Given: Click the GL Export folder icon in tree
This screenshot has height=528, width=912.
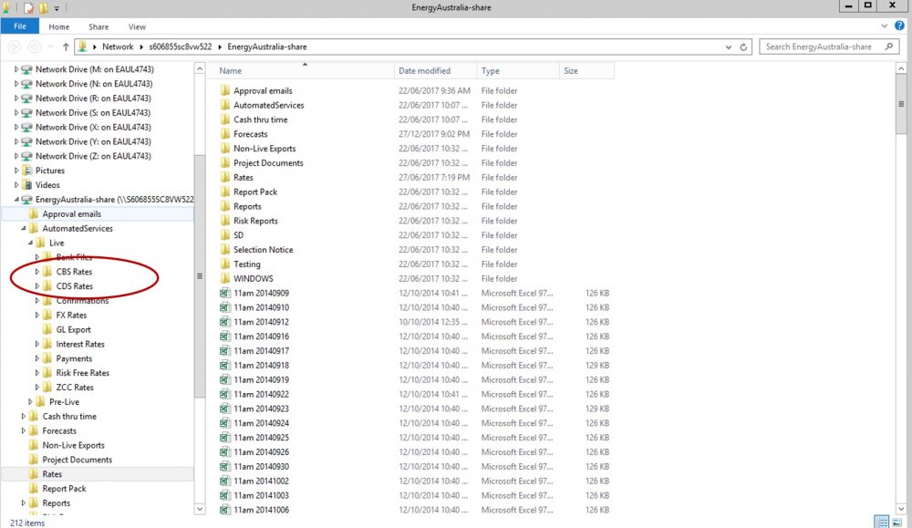Looking at the screenshot, I should tap(47, 330).
